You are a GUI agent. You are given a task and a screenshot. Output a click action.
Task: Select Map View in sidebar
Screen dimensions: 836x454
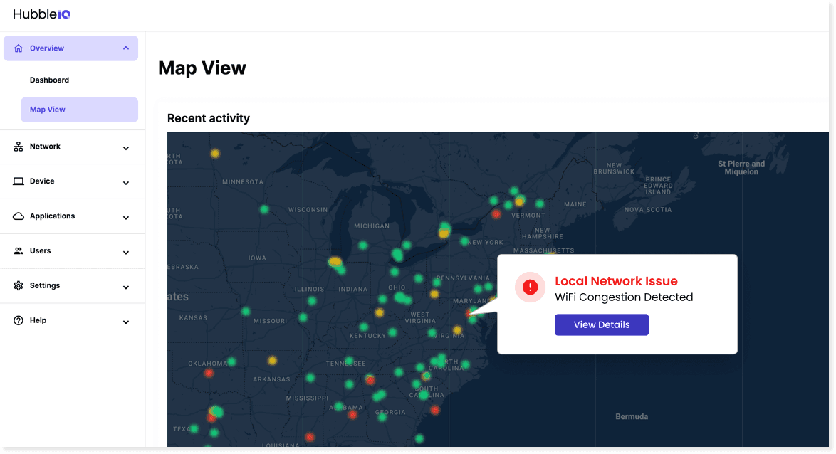(48, 110)
